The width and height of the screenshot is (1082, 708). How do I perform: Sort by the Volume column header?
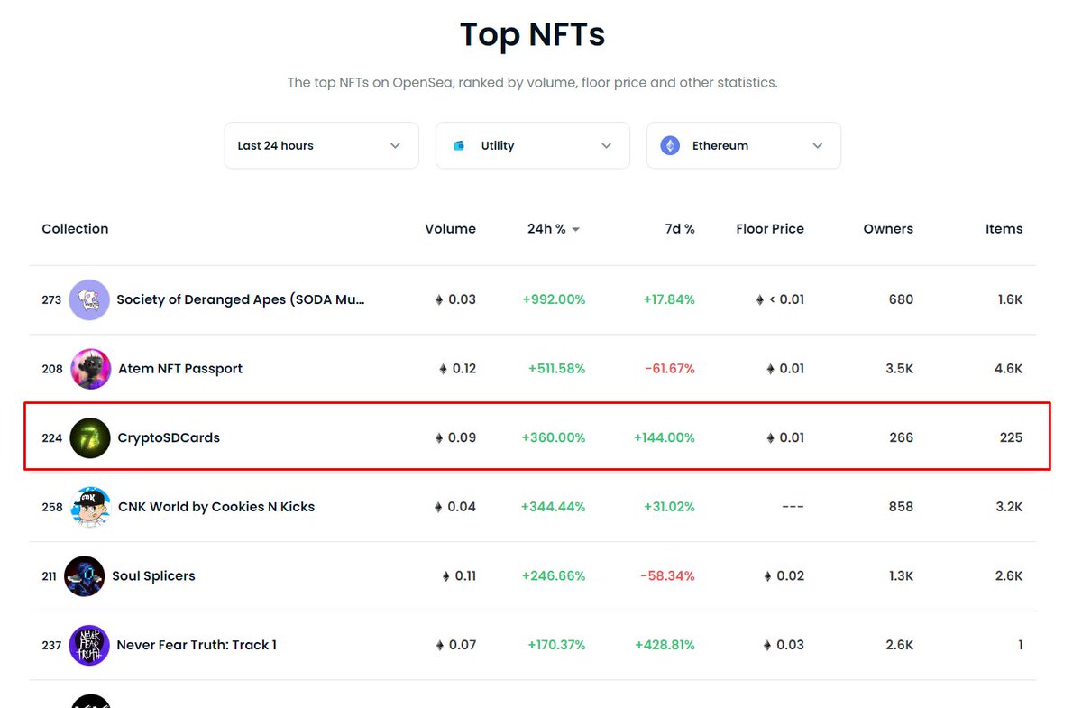click(450, 229)
